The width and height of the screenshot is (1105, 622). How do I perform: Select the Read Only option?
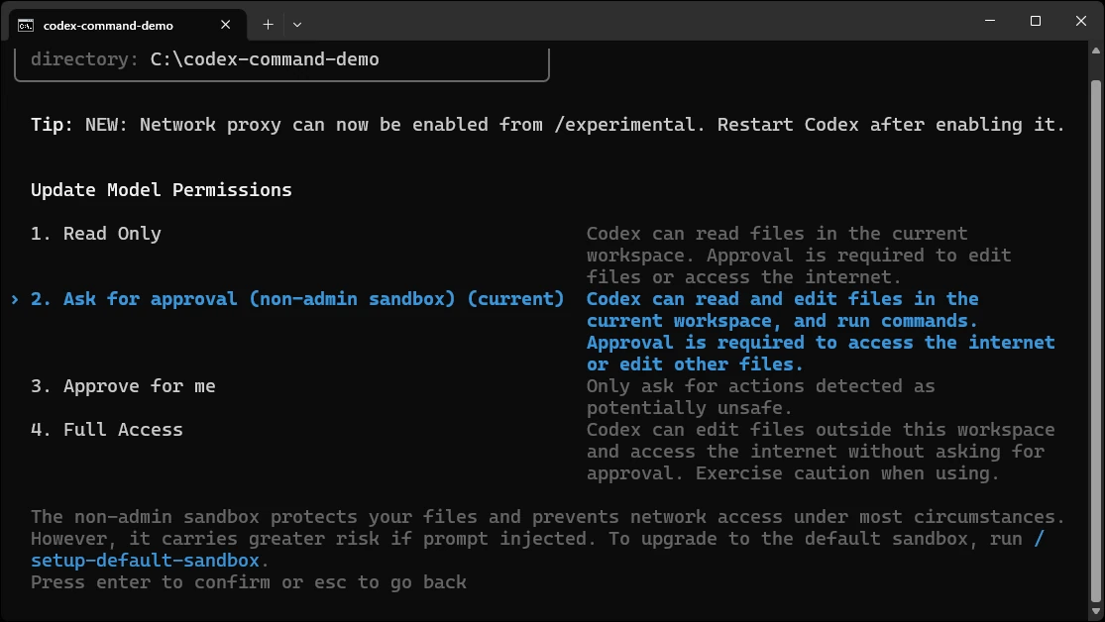tap(96, 233)
